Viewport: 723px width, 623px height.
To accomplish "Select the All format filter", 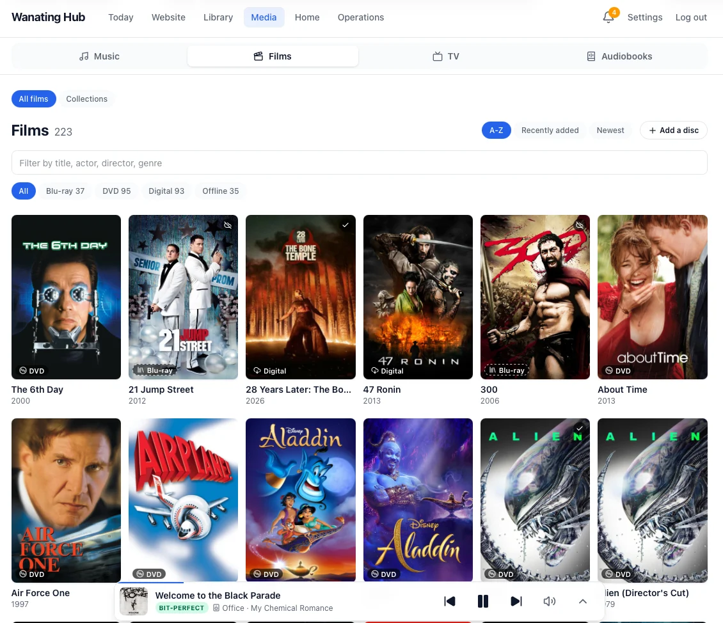I will [24, 191].
